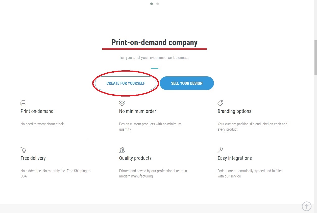Screen dimensions: 317x213
Task: Click the Easy integrations feature title
Action: 235,158
